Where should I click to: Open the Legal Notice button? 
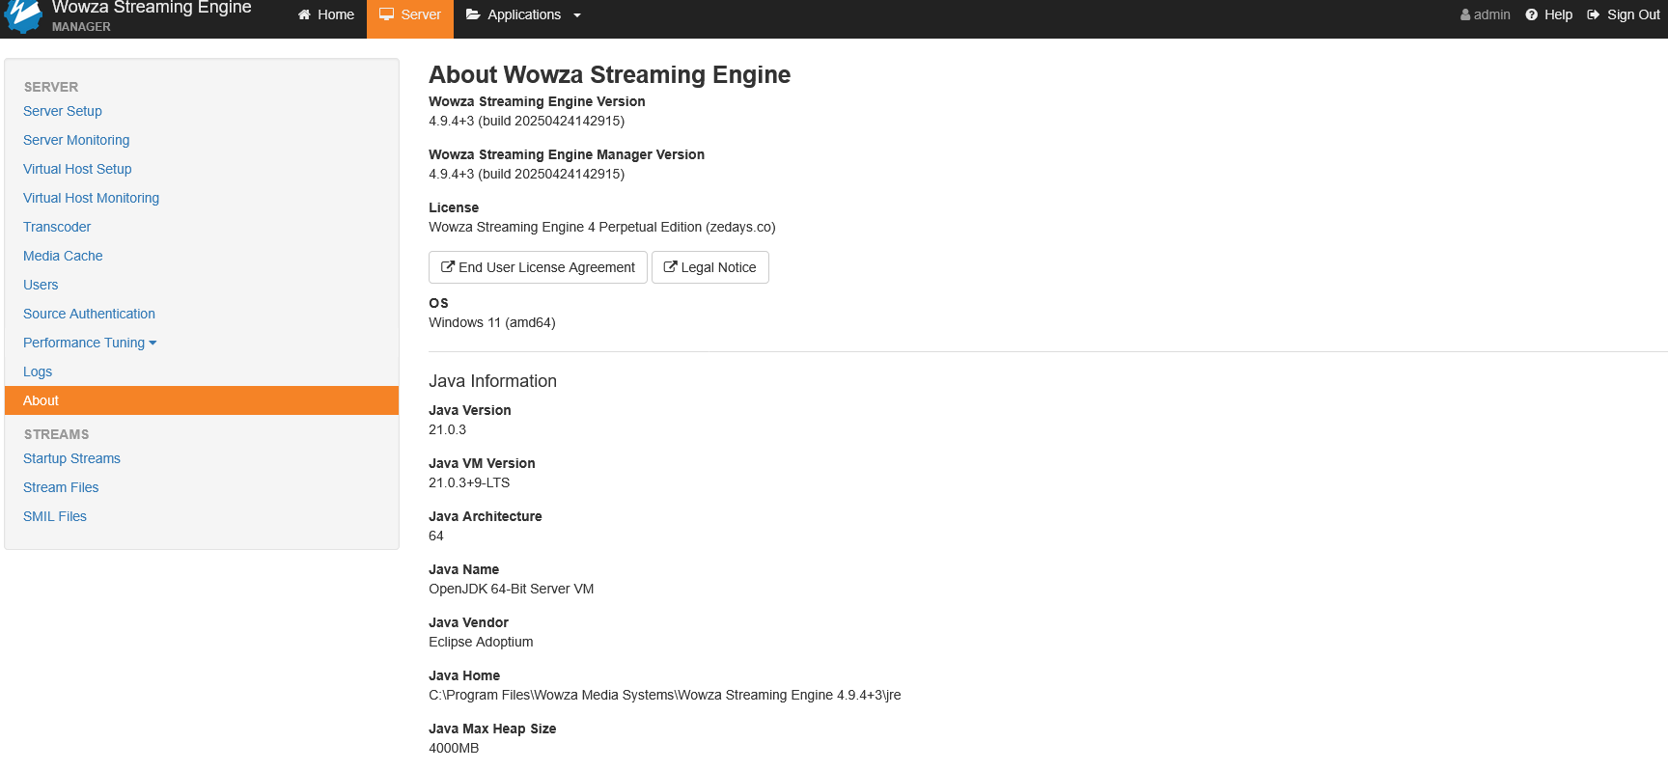point(710,267)
